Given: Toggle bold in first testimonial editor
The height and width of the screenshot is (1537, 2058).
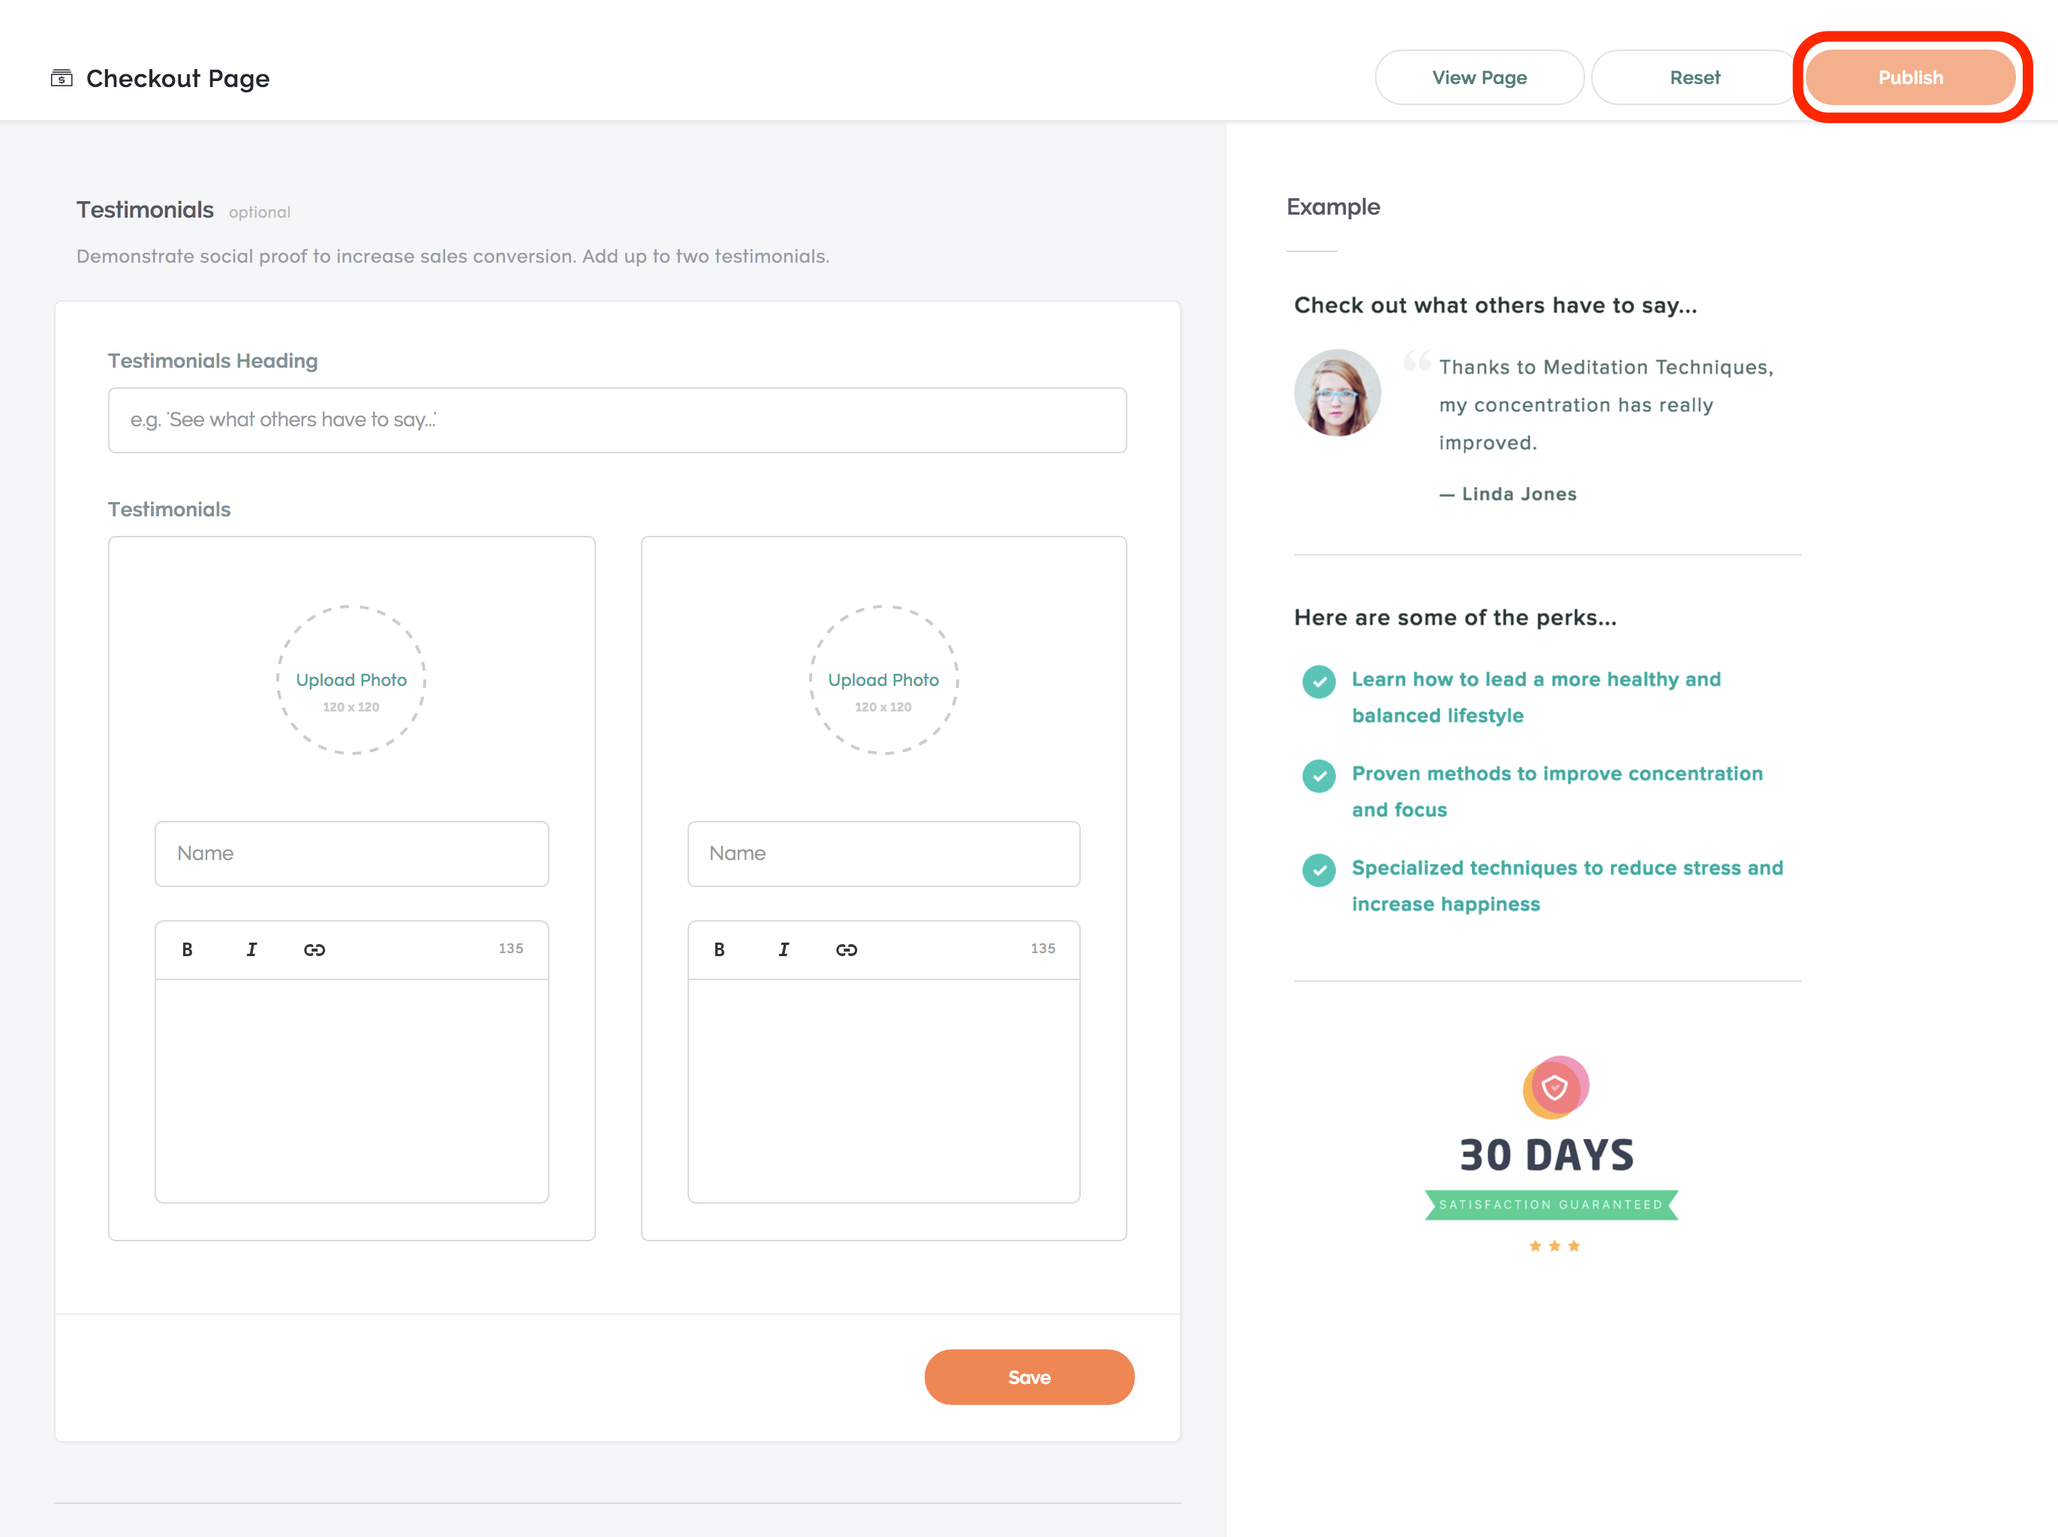Looking at the screenshot, I should 187,949.
